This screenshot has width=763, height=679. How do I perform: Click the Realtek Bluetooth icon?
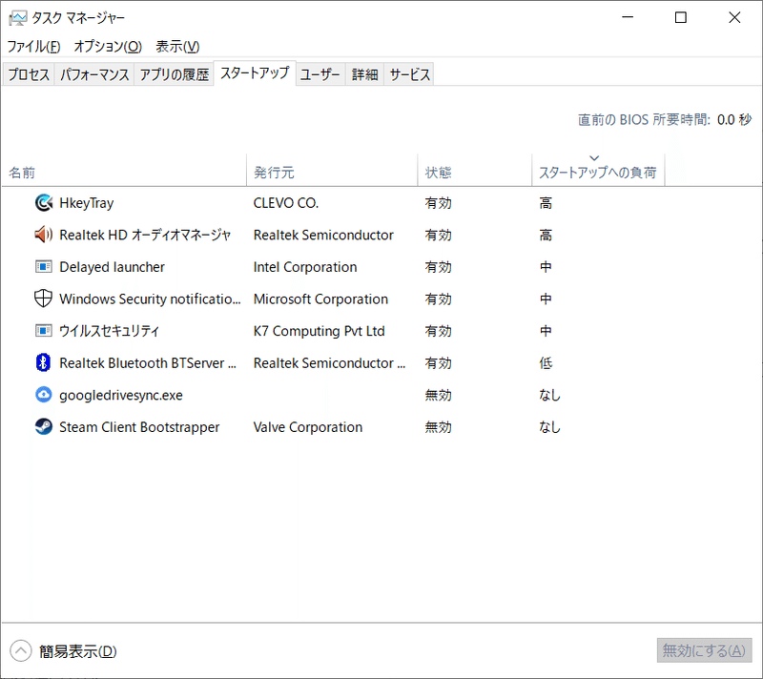pyautogui.click(x=43, y=362)
